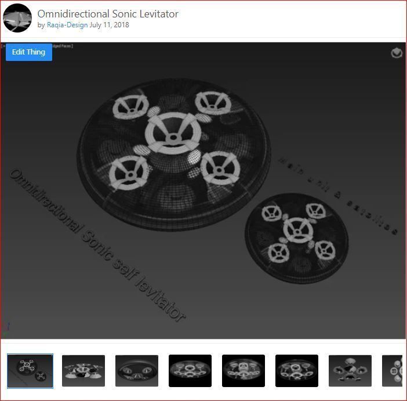Select fourth thumbnail with black background
Viewport: 407px width, 401px height.
[x=190, y=371]
